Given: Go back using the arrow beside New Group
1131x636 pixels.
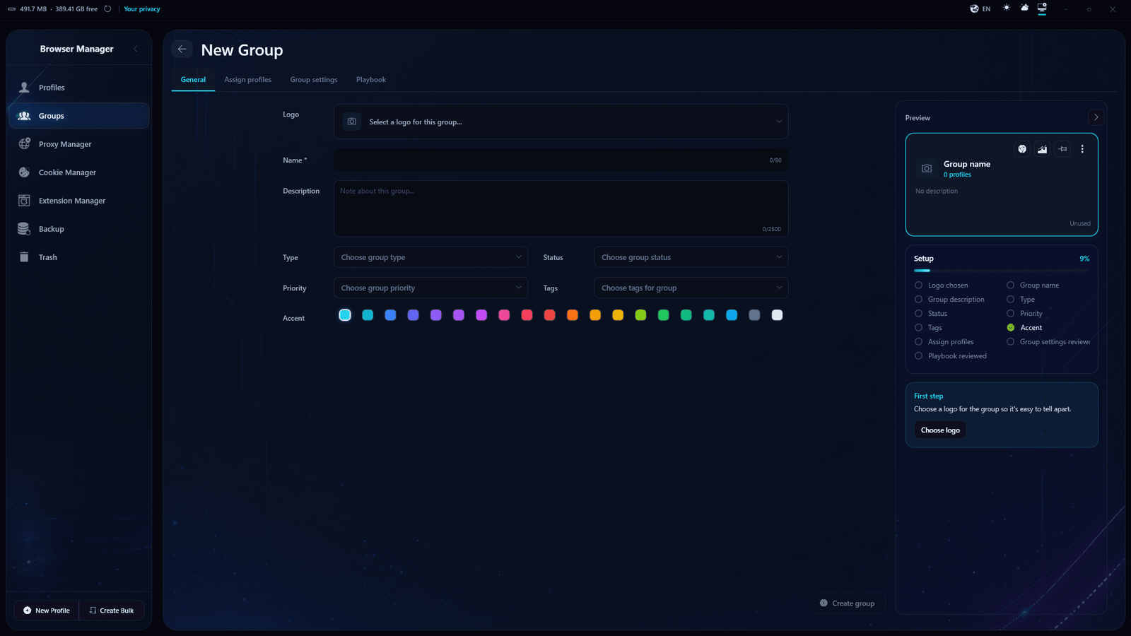Looking at the screenshot, I should pos(182,49).
